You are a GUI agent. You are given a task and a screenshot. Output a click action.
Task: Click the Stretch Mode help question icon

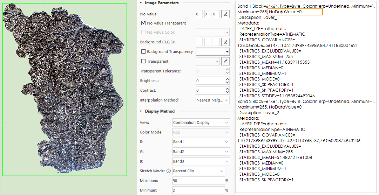pyautogui.click(x=169, y=171)
